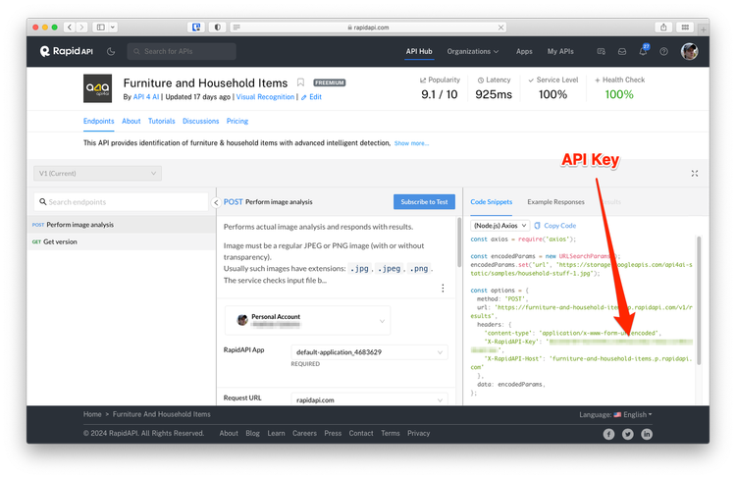Open the messages chat icon
This screenshot has width=736, height=479.
pos(601,51)
